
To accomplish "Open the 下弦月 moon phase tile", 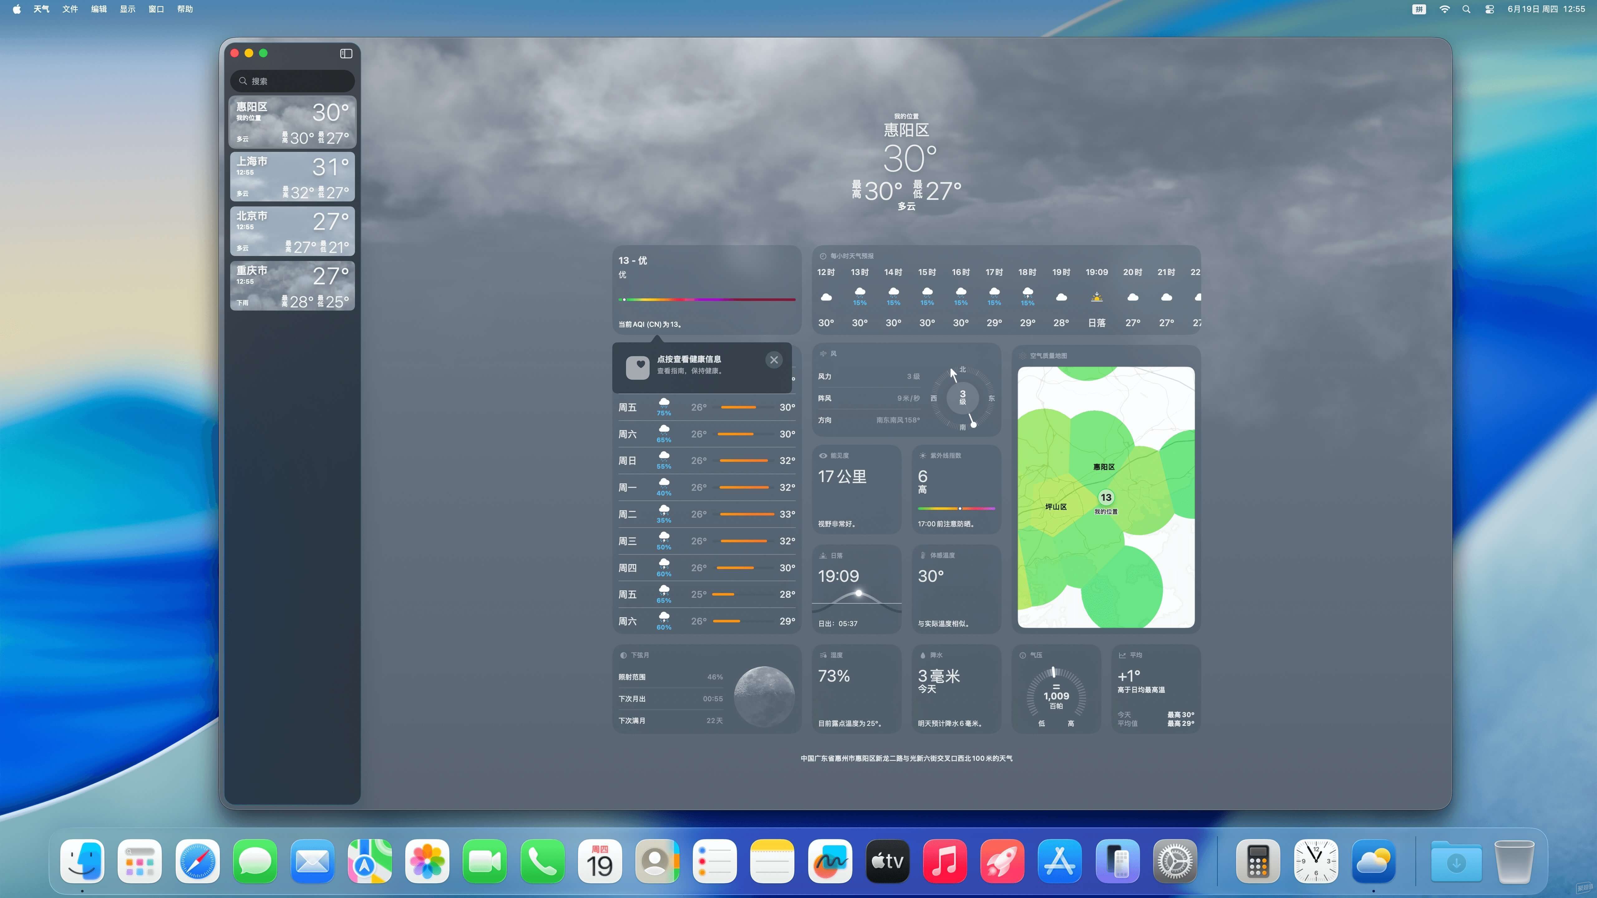I will 706,688.
